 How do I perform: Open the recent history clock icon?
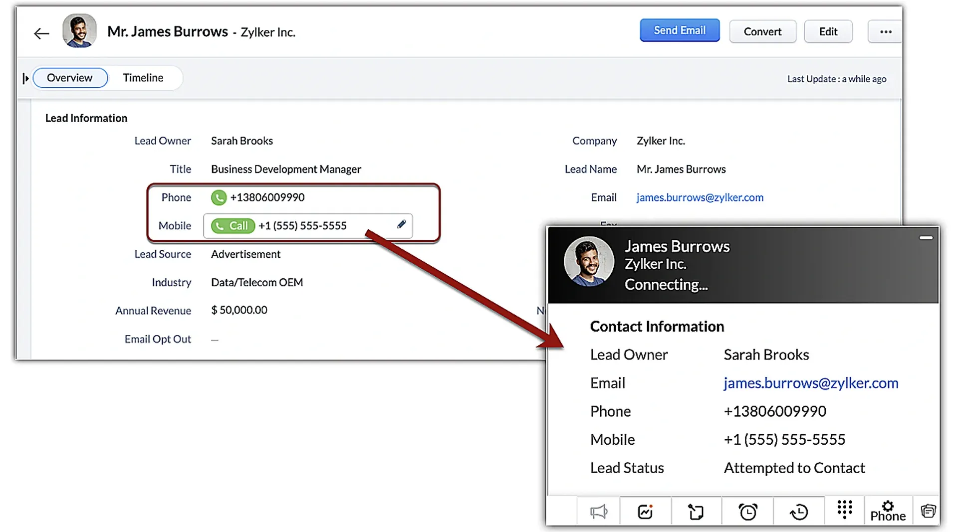tap(799, 512)
